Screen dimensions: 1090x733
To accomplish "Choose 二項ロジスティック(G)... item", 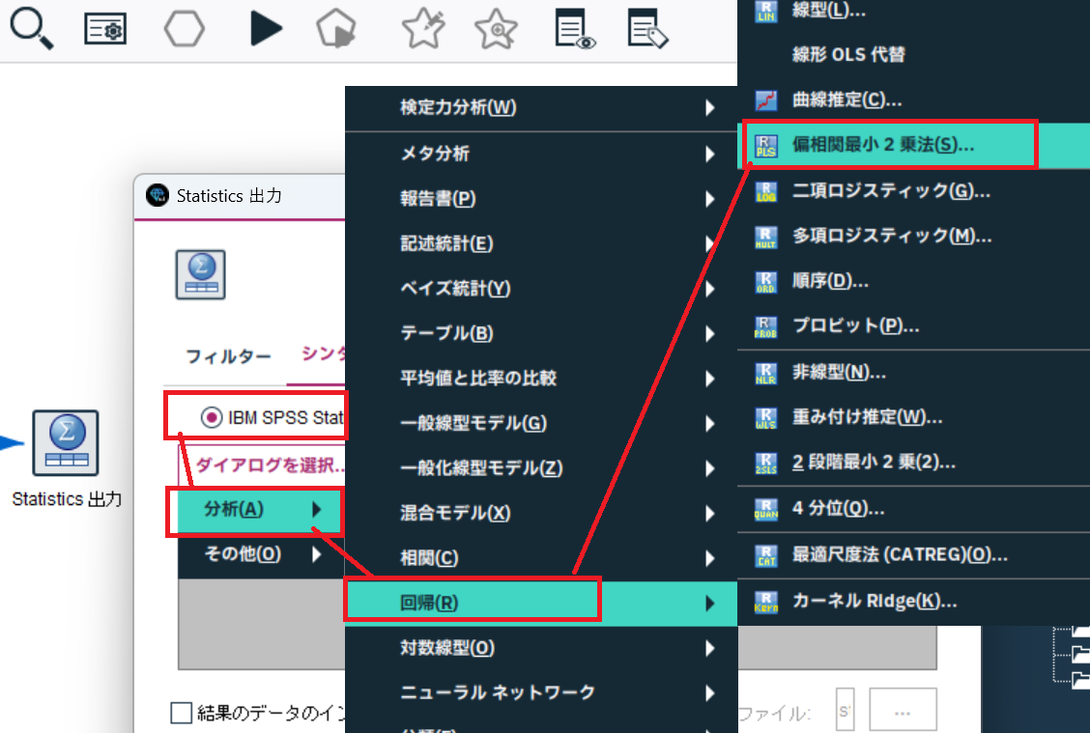I will point(913,191).
